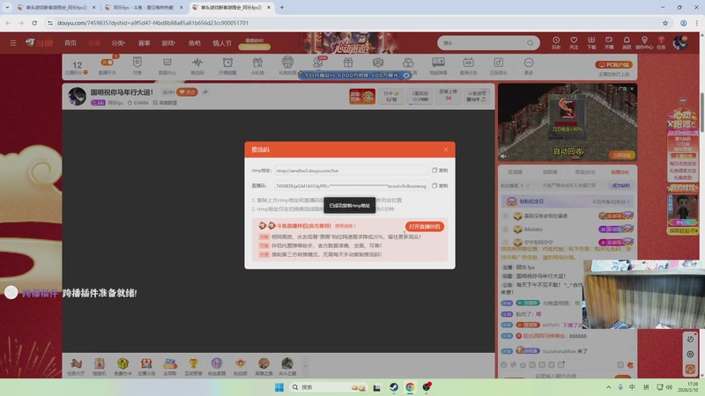This screenshot has width=705, height=396.
Task: Switch to 在线榜 tab
Action: coord(515,172)
